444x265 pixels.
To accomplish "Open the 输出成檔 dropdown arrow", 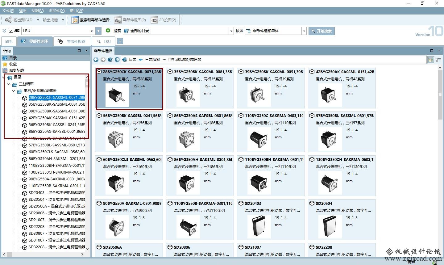I will (63, 20).
